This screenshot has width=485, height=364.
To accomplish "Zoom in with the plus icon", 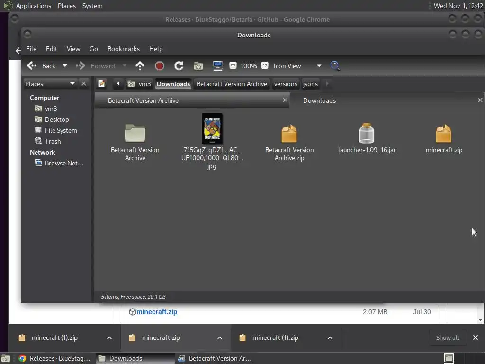I will coord(265,65).
